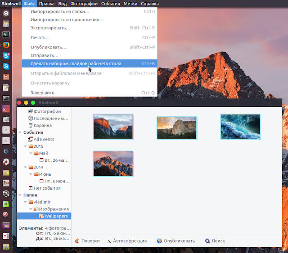Select the Корзина trash item in sidebar
This screenshot has height=253, width=288.
click(x=40, y=125)
